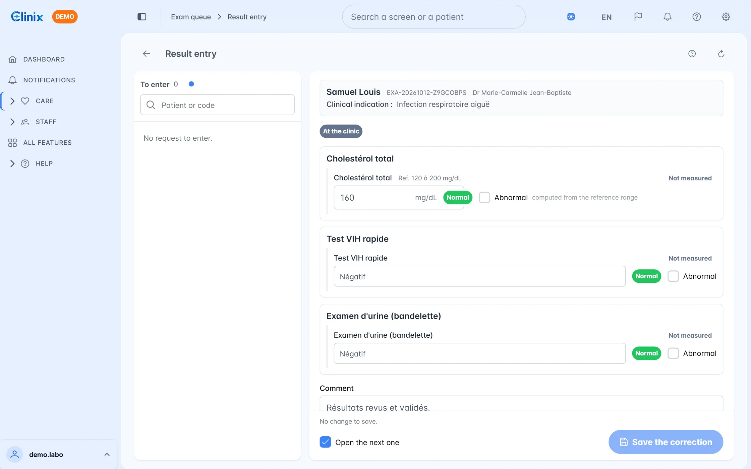Check Abnormal for Cholestérol total
This screenshot has width=751, height=469.
pyautogui.click(x=484, y=197)
